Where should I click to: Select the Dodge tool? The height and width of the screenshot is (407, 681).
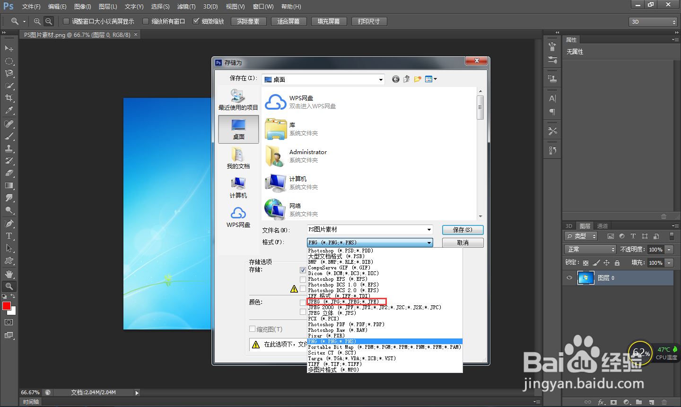(9, 210)
